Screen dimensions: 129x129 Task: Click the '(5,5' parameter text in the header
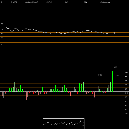66,2
